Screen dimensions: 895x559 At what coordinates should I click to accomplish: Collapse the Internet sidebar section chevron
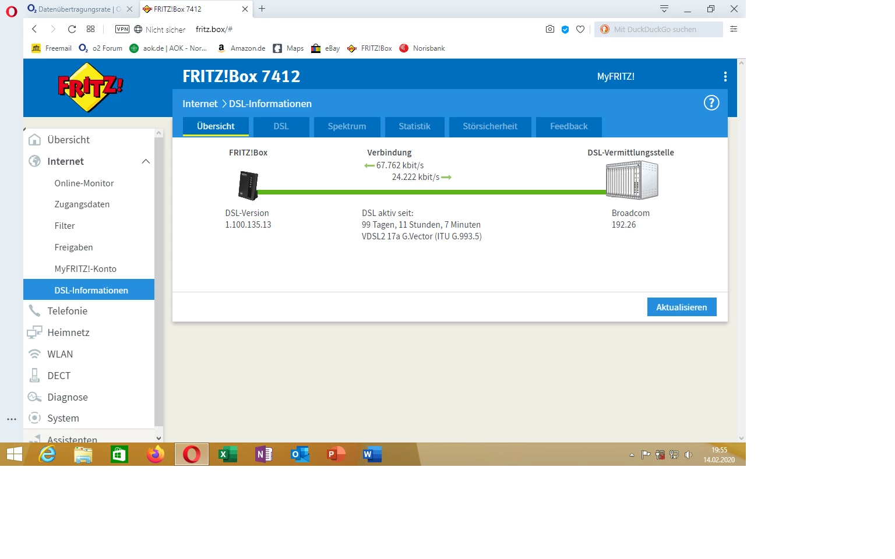pos(146,161)
